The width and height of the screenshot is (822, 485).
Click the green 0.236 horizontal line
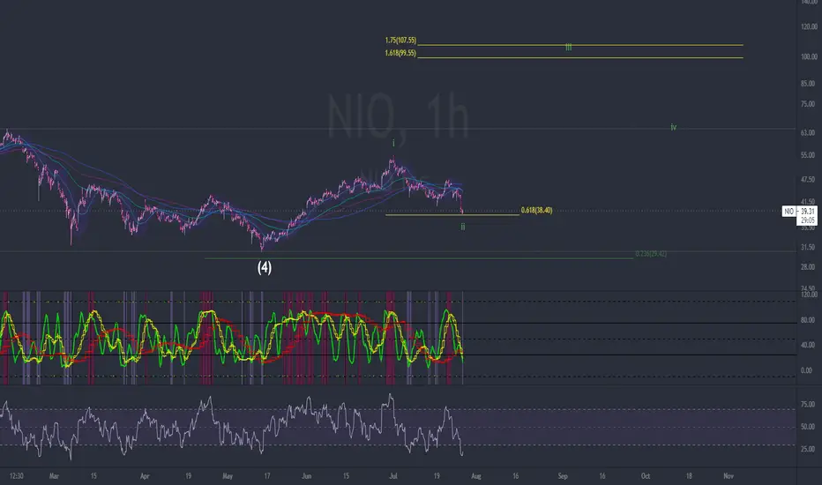(419, 258)
